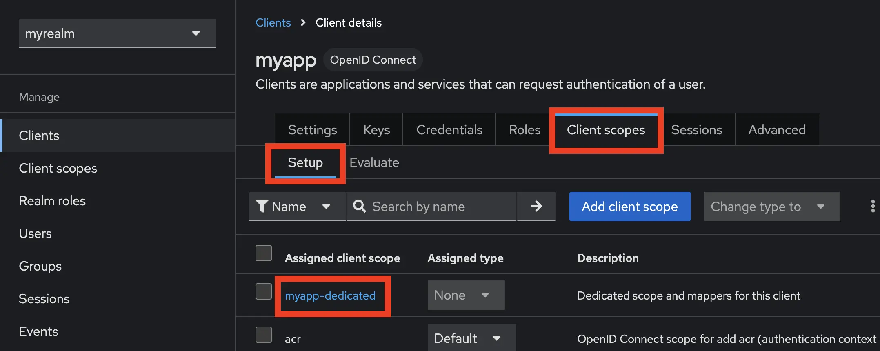880x351 pixels.
Task: Click the Add client scope button
Action: pyautogui.click(x=630, y=206)
